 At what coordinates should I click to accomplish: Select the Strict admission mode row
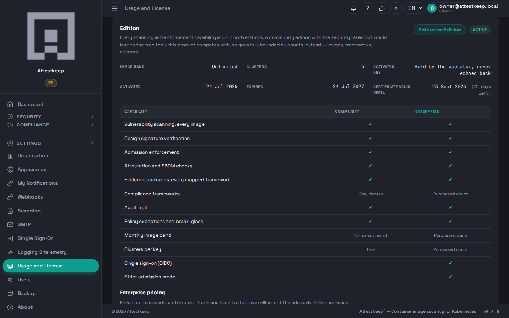(305, 277)
